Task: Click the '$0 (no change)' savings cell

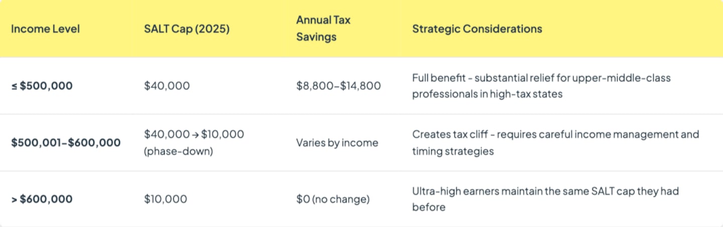Action: 333,199
